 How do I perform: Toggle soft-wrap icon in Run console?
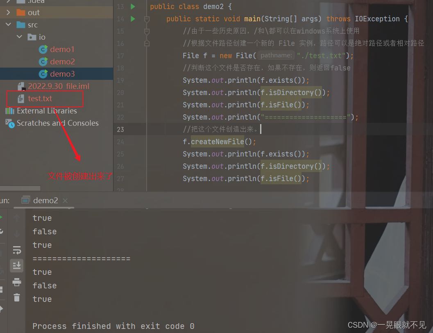click(x=17, y=250)
